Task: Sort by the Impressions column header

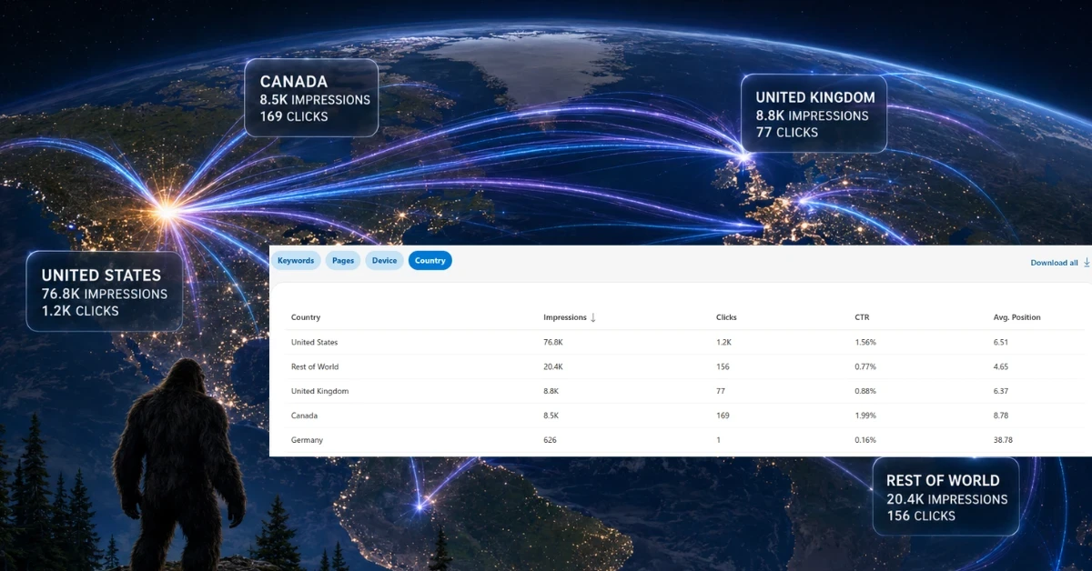Action: [x=565, y=317]
